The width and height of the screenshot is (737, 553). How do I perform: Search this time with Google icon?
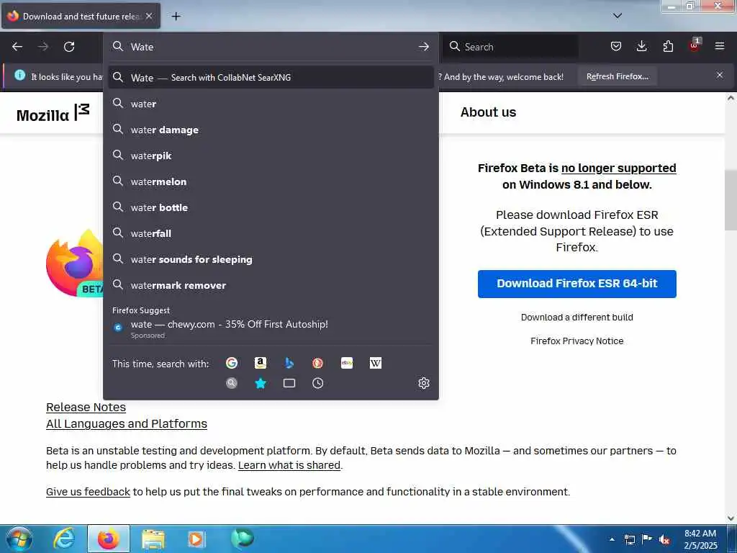232,363
